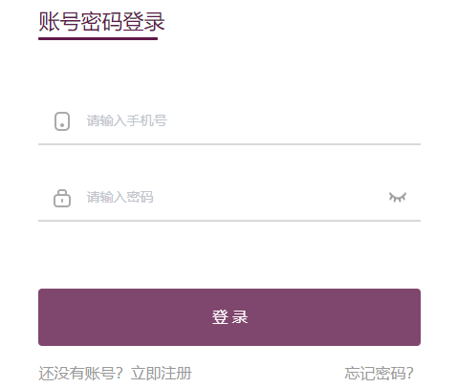This screenshot has height=388, width=458.
Task: Click the 请输入手机号 placeholder text
Action: pos(127,120)
